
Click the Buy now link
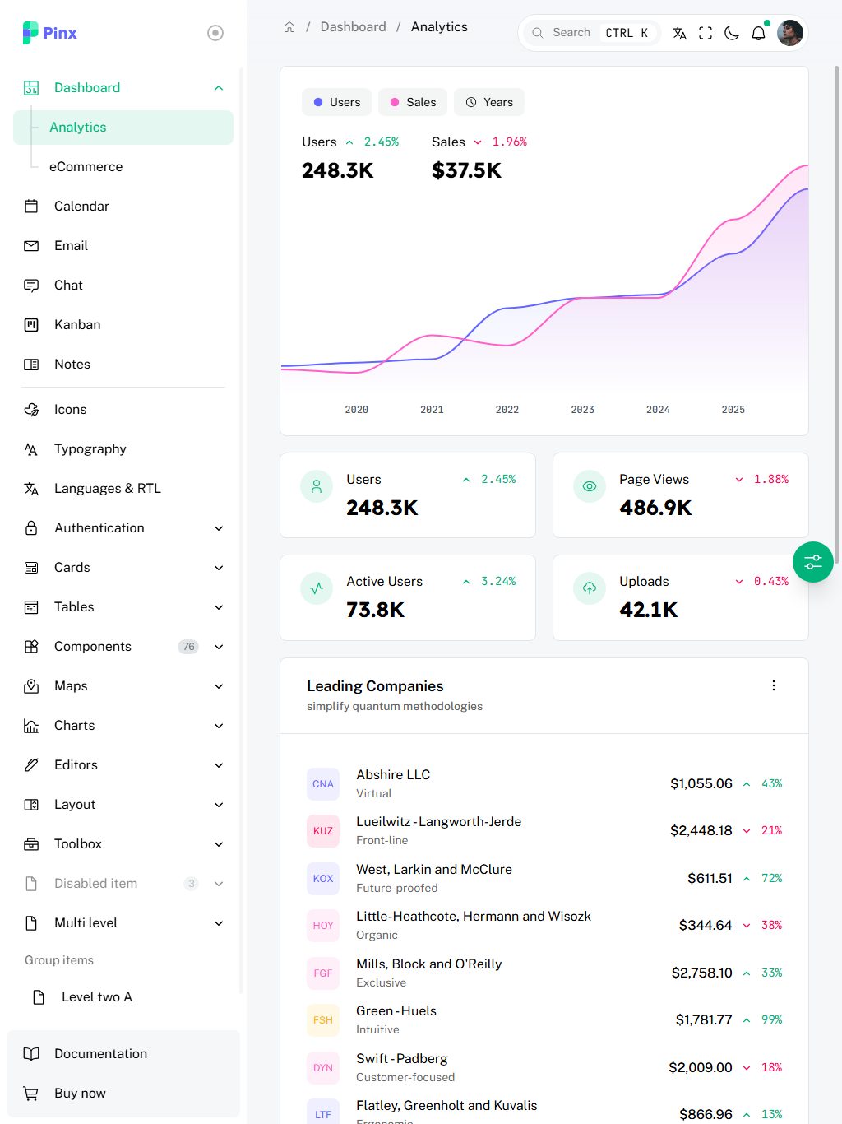click(x=123, y=1094)
